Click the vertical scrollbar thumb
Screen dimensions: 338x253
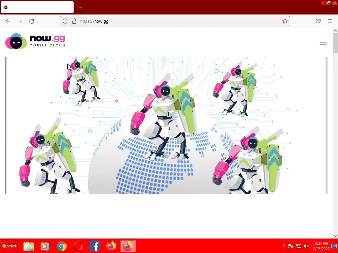pyautogui.click(x=335, y=43)
